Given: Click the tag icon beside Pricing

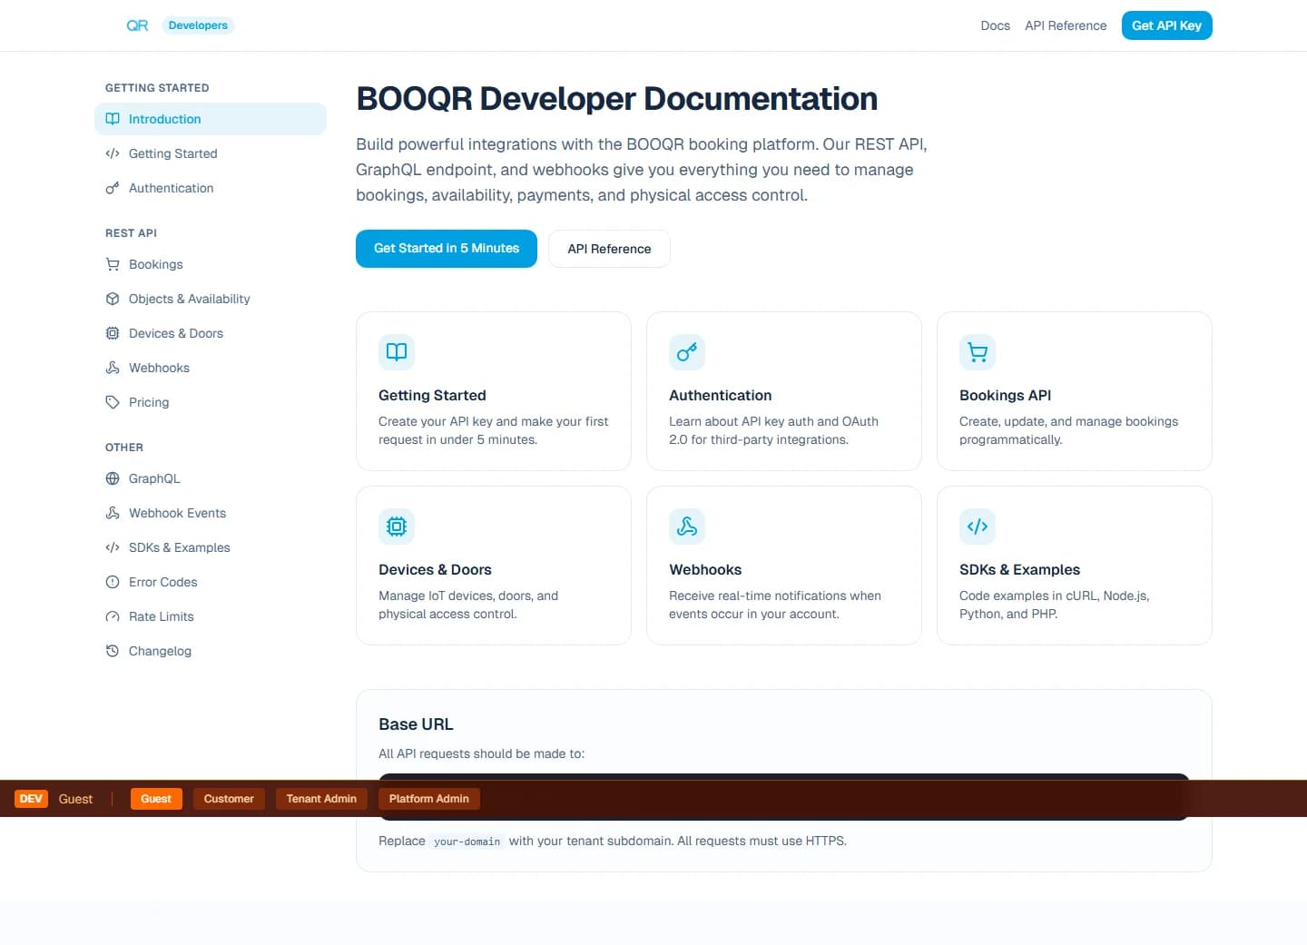Looking at the screenshot, I should point(113,402).
